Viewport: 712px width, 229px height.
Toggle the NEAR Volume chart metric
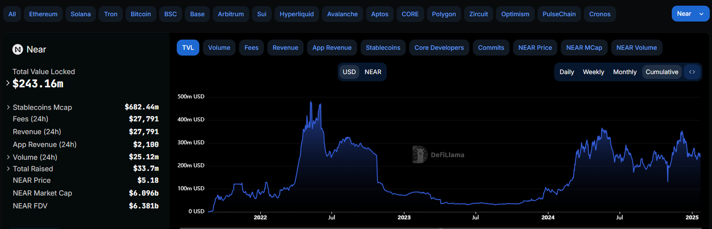point(636,48)
